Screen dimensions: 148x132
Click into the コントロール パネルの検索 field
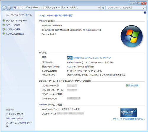125,8
